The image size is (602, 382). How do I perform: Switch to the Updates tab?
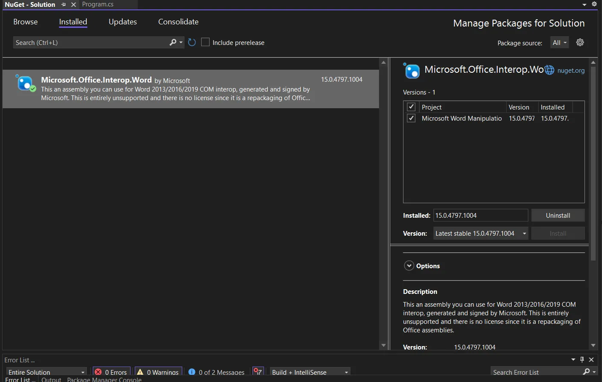[x=123, y=22]
